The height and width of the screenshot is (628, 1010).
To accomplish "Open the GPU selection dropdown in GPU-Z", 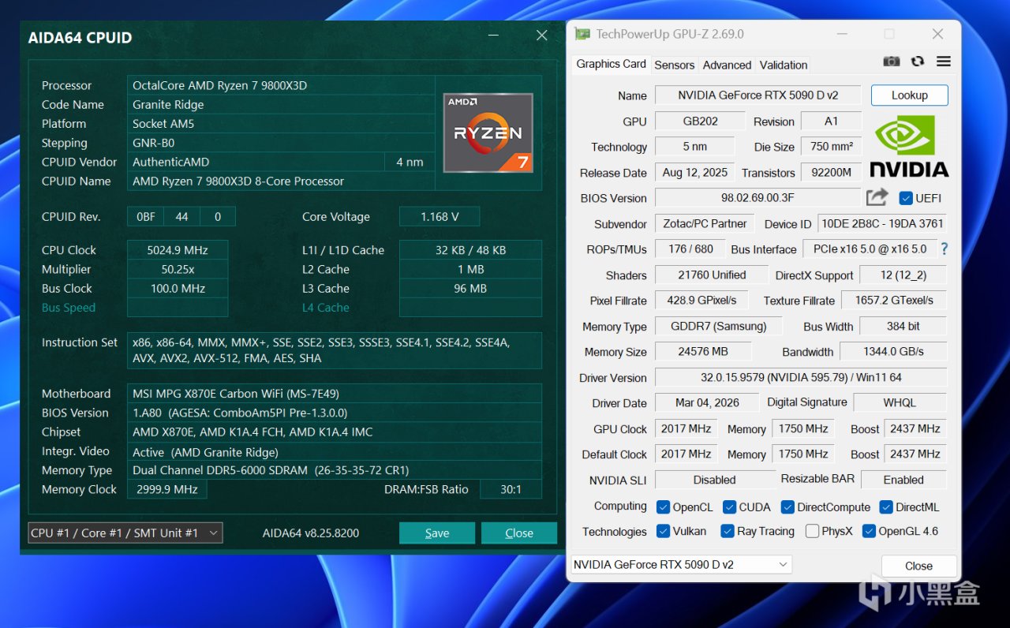I will click(681, 565).
